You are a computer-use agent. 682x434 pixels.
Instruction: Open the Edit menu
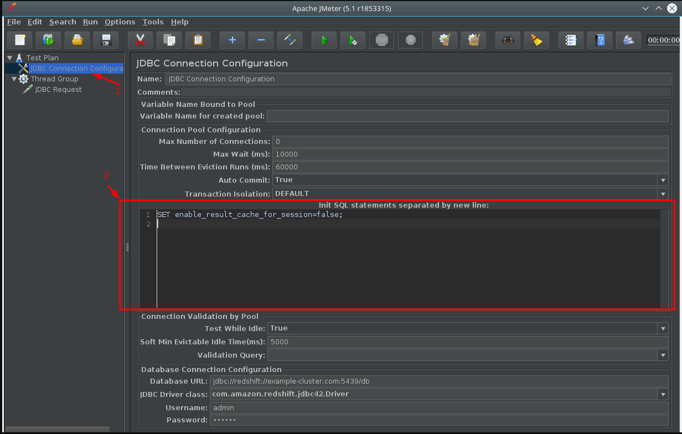(x=35, y=22)
